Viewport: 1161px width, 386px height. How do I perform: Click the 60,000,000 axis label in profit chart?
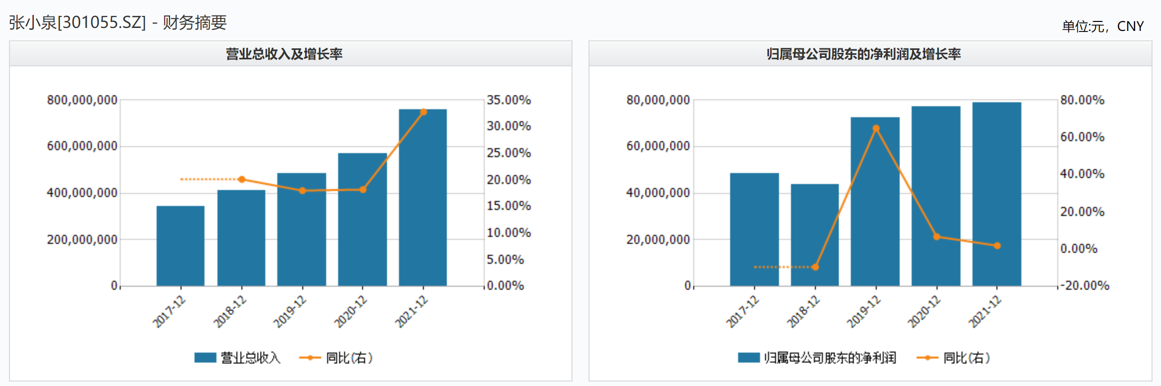click(658, 146)
